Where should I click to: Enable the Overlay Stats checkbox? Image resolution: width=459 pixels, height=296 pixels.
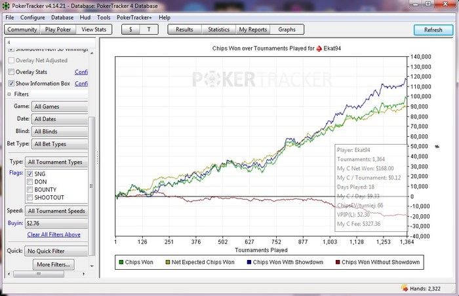[11, 71]
